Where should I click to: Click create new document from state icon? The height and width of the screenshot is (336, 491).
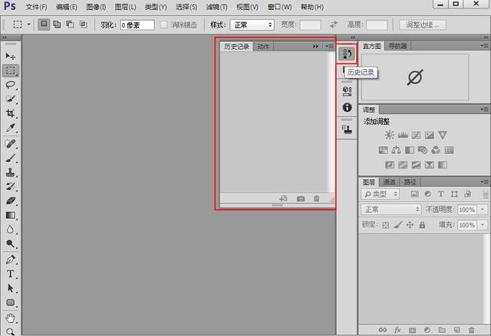[283, 198]
